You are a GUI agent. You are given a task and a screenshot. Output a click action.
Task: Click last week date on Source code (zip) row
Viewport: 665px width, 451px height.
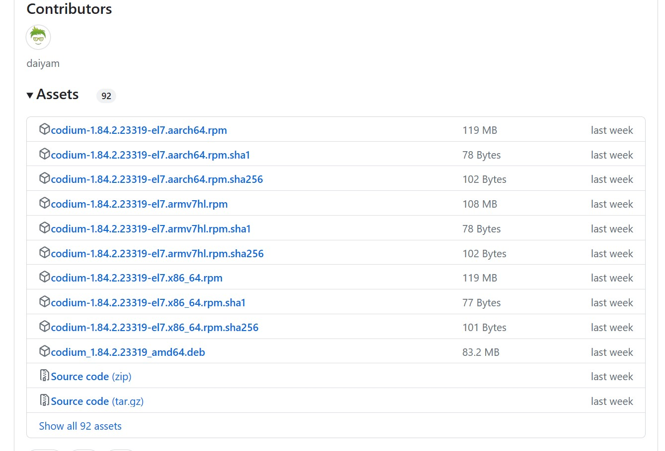coord(612,377)
